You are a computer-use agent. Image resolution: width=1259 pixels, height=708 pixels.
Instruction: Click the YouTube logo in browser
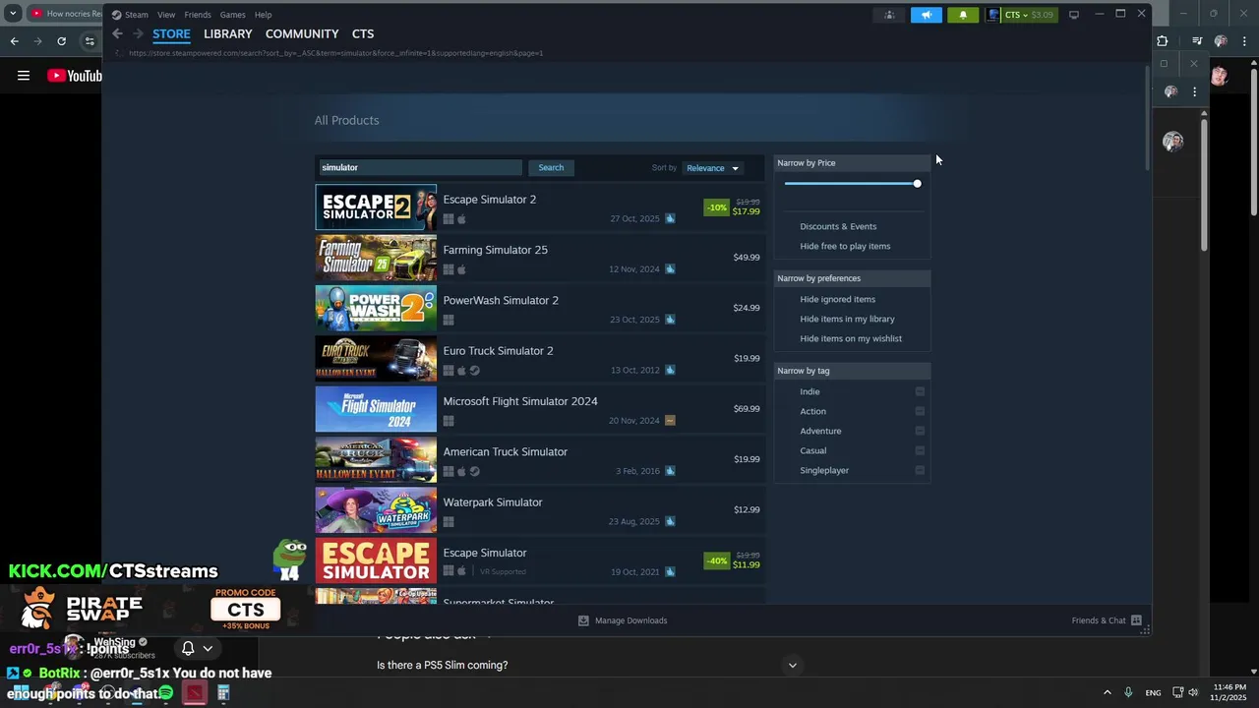(x=74, y=76)
